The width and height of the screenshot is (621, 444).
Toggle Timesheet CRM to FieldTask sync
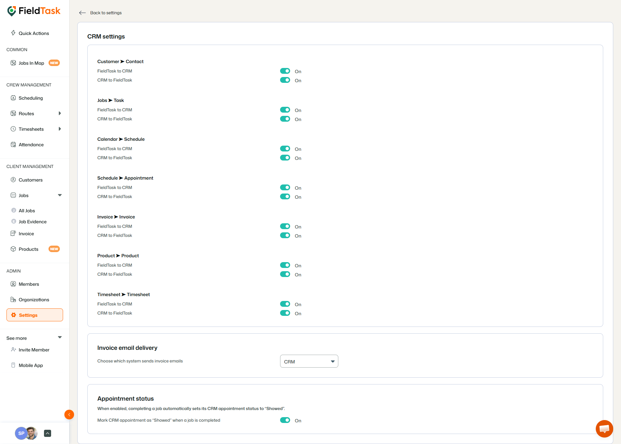pyautogui.click(x=285, y=313)
